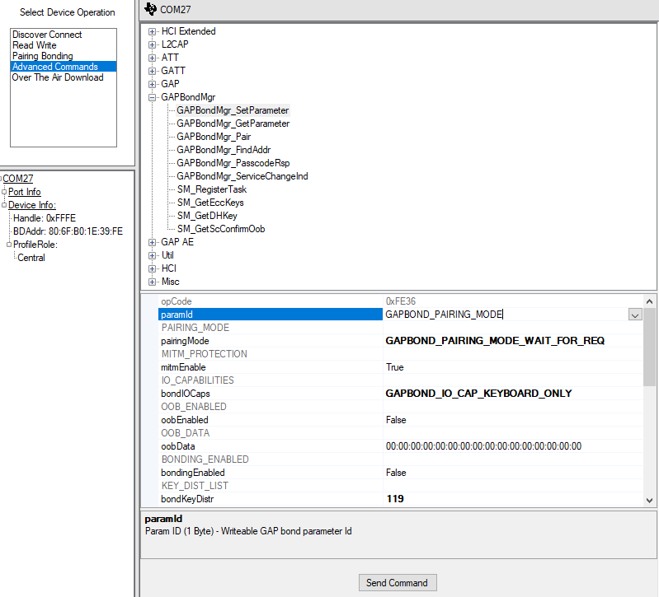Click the mitmEnable True value field
The height and width of the screenshot is (597, 659).
(x=511, y=367)
